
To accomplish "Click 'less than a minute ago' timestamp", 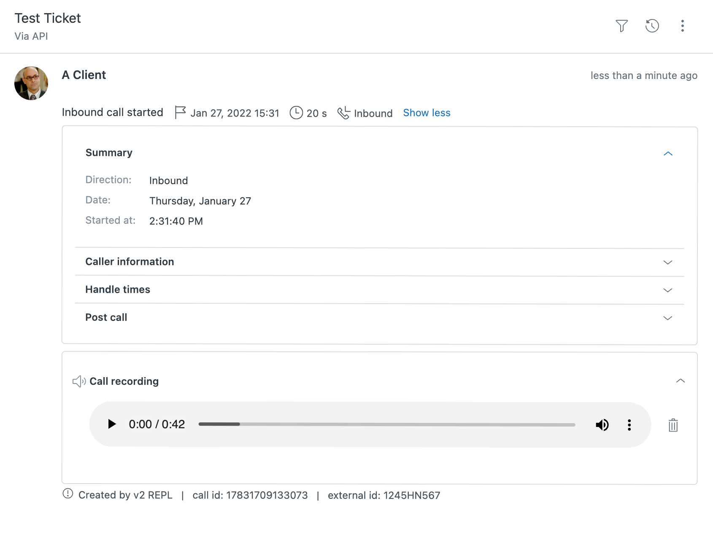I will click(x=644, y=76).
